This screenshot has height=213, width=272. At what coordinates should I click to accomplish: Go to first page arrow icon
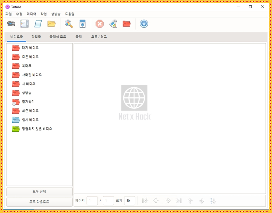click(x=145, y=201)
